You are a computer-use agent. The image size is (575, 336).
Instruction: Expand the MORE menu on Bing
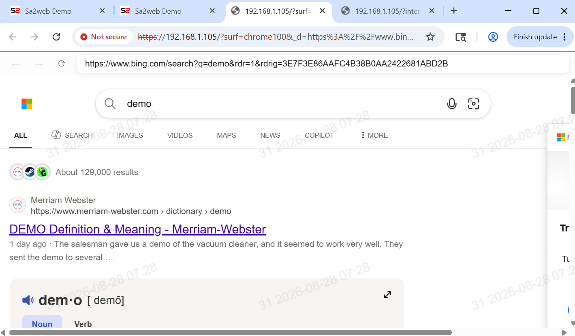[374, 135]
